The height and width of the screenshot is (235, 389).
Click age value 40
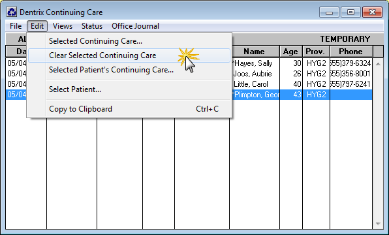297,84
